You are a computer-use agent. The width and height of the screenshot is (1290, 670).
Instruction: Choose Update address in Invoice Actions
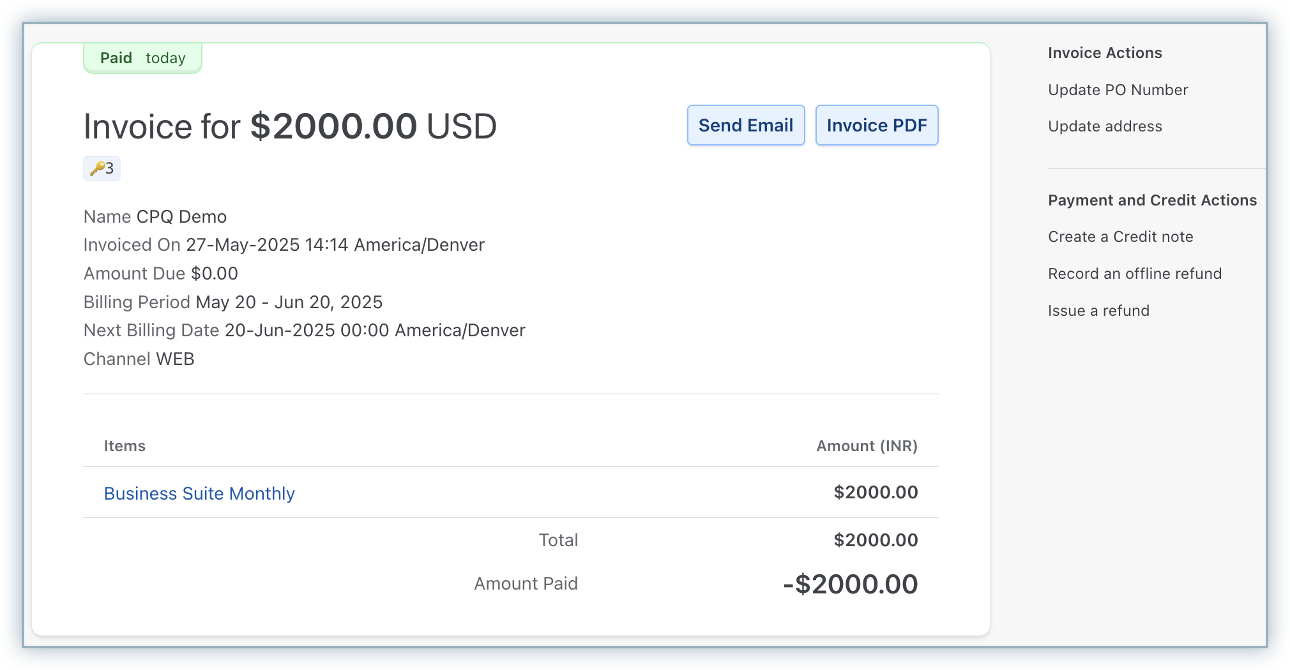[1105, 126]
